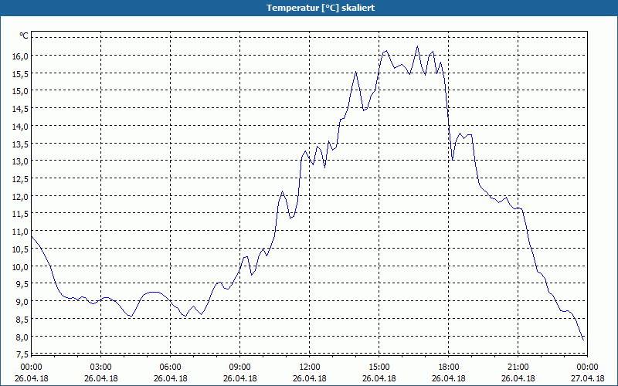Select the 12:00 time label
Image resolution: width=618 pixels, height=386 pixels.
(310, 367)
